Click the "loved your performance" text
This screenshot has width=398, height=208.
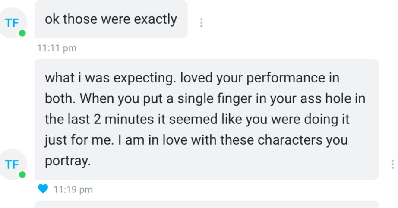tap(259, 78)
